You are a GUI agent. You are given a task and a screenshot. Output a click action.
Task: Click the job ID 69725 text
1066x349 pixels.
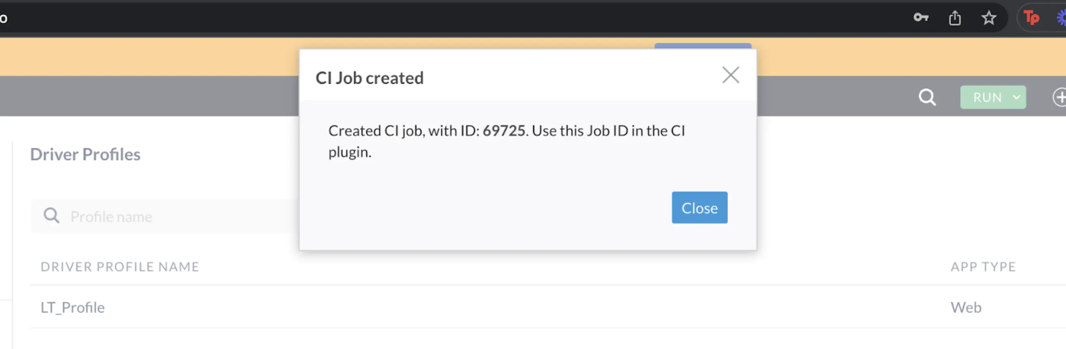(x=503, y=131)
